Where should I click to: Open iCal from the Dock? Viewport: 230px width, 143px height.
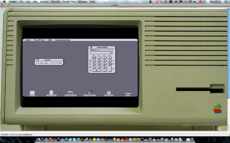tap(118, 139)
